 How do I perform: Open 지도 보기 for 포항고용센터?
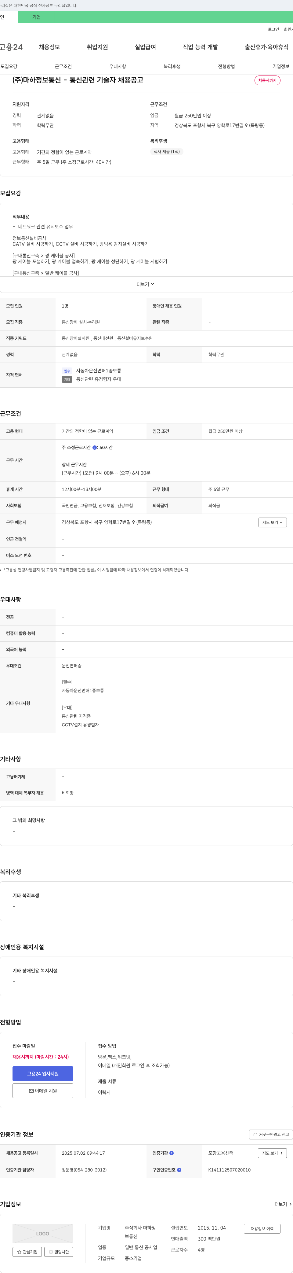pyautogui.click(x=272, y=1153)
